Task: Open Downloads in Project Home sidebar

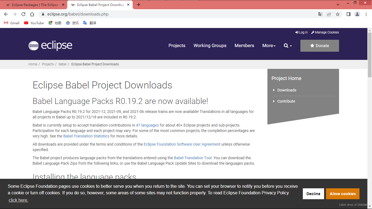Action: tap(287, 90)
